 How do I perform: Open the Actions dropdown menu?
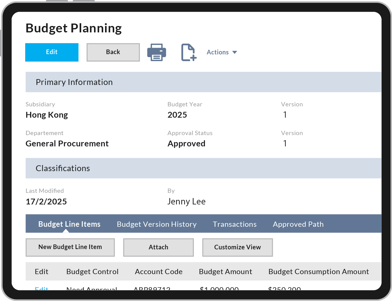(x=222, y=52)
